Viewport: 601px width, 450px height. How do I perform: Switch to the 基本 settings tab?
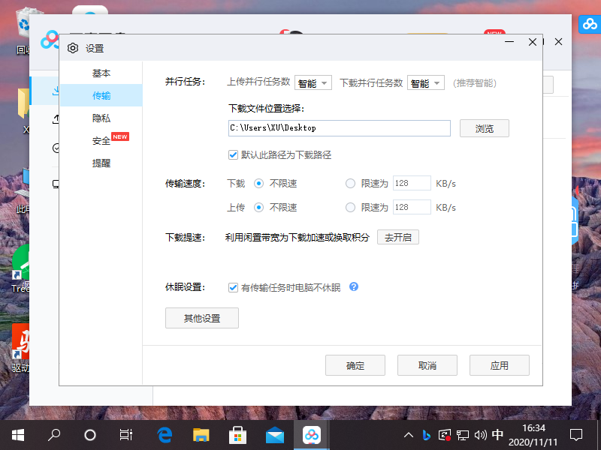pos(101,73)
